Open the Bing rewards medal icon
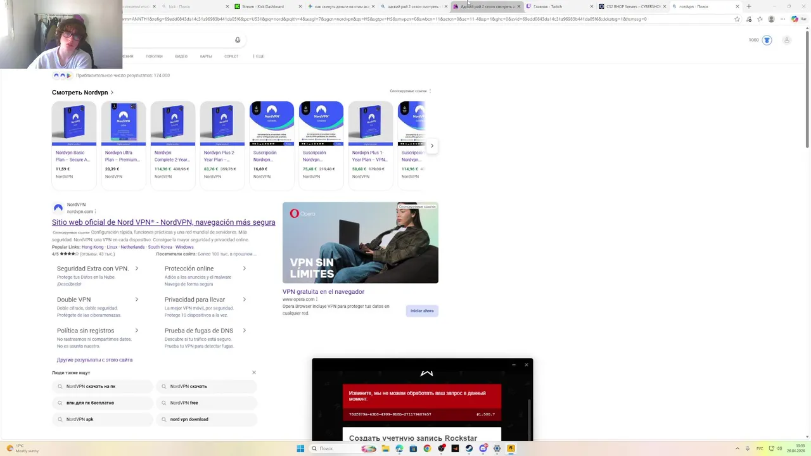 click(x=767, y=40)
